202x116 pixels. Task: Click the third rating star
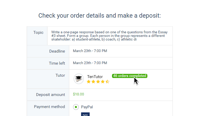click(x=98, y=82)
